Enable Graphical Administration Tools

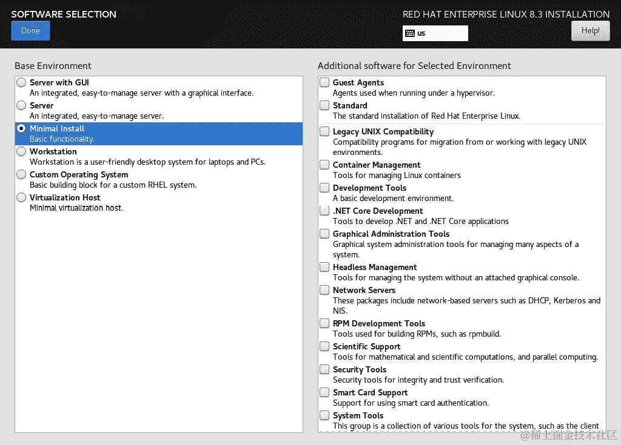tap(325, 234)
